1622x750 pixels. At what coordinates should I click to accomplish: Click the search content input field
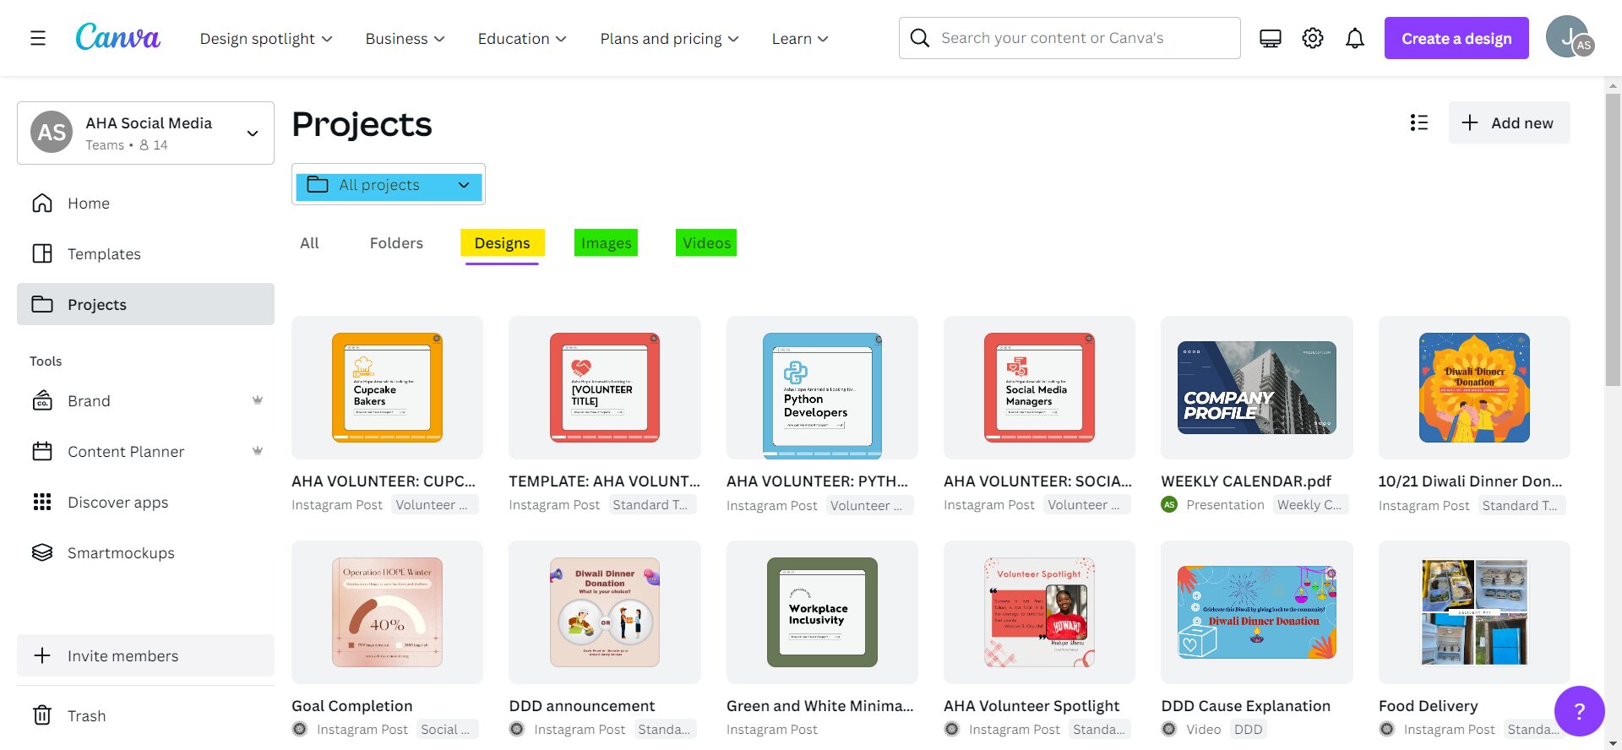coord(1086,38)
